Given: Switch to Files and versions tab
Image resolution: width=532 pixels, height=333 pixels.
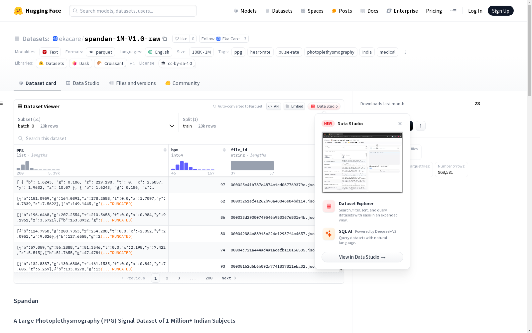Looking at the screenshot, I should point(132,83).
